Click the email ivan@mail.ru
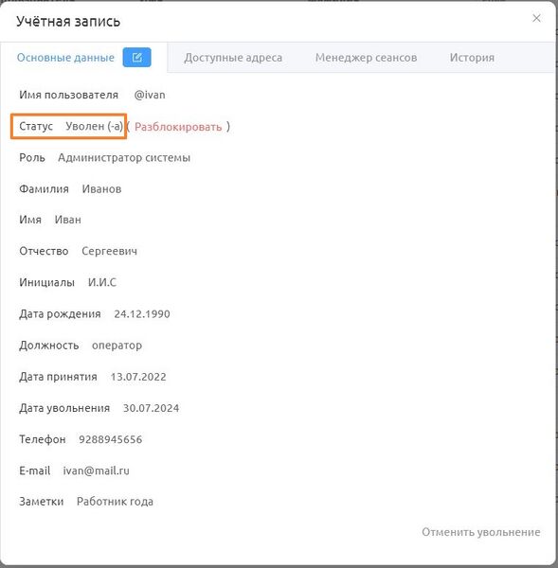 [x=96, y=470]
